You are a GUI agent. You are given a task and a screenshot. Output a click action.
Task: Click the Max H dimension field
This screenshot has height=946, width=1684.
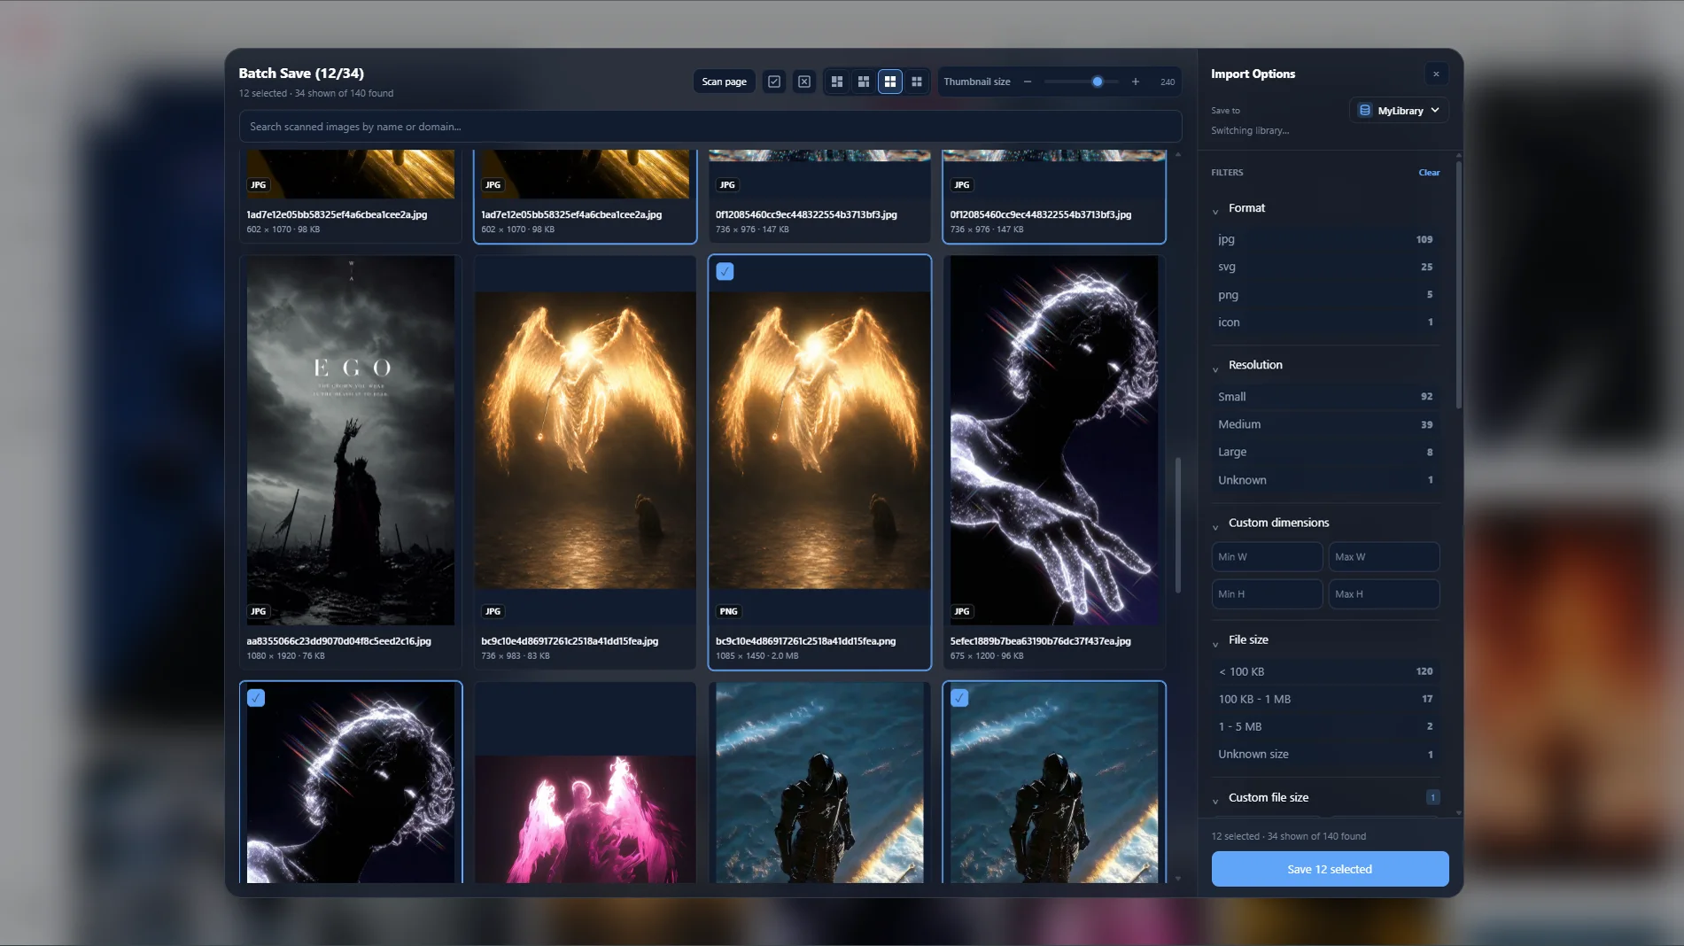(1384, 594)
